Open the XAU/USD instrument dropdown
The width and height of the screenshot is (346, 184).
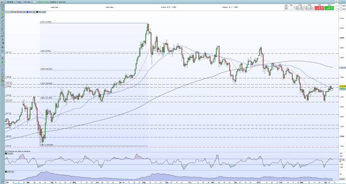click(x=11, y=2)
